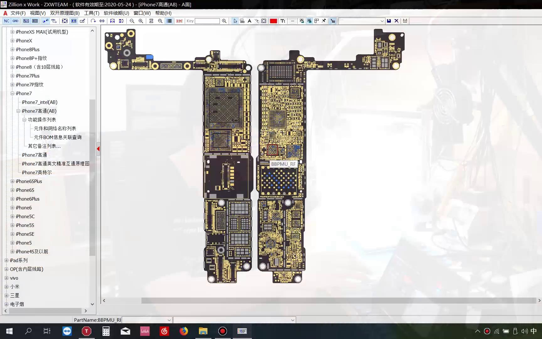Zoom out with the minus magnifier icon

132,21
